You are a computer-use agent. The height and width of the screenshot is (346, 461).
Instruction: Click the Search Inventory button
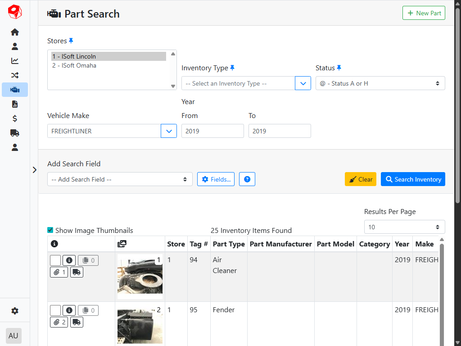pos(413,179)
